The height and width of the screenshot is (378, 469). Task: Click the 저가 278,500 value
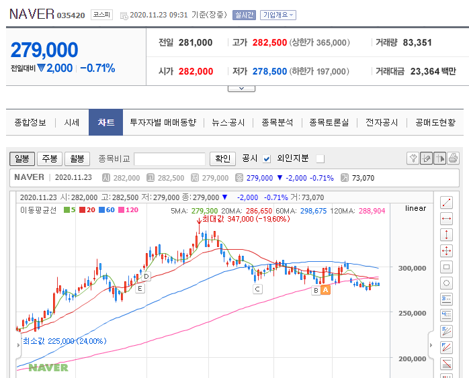coord(269,71)
